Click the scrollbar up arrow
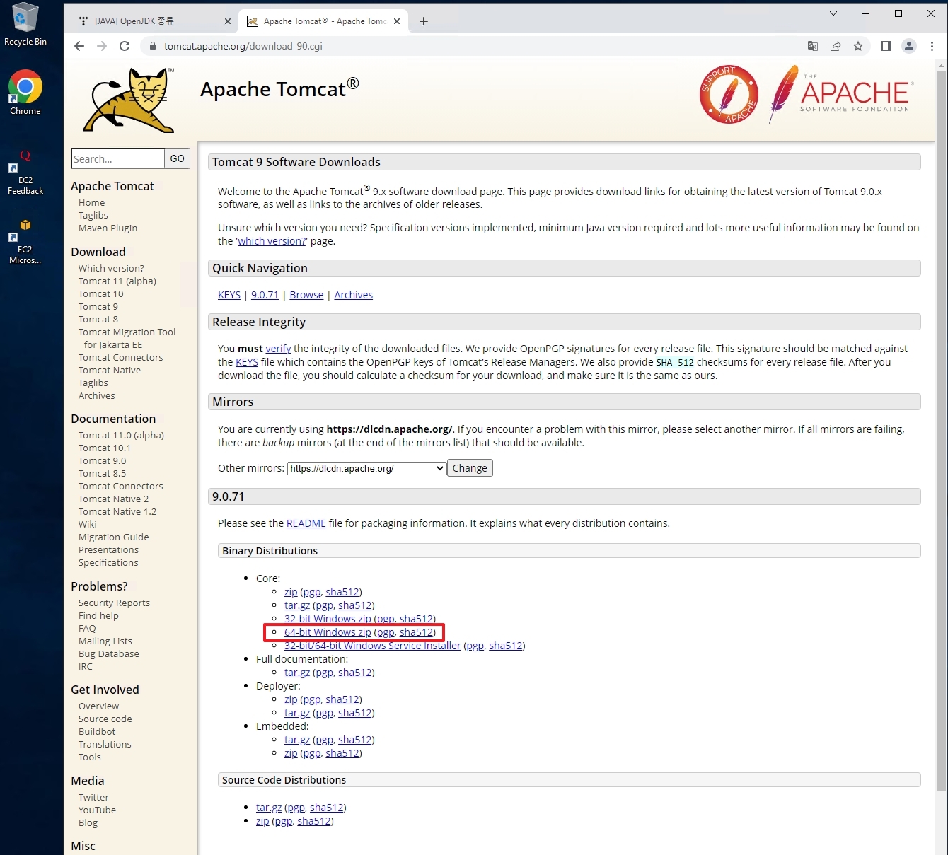The width and height of the screenshot is (948, 855). click(941, 66)
